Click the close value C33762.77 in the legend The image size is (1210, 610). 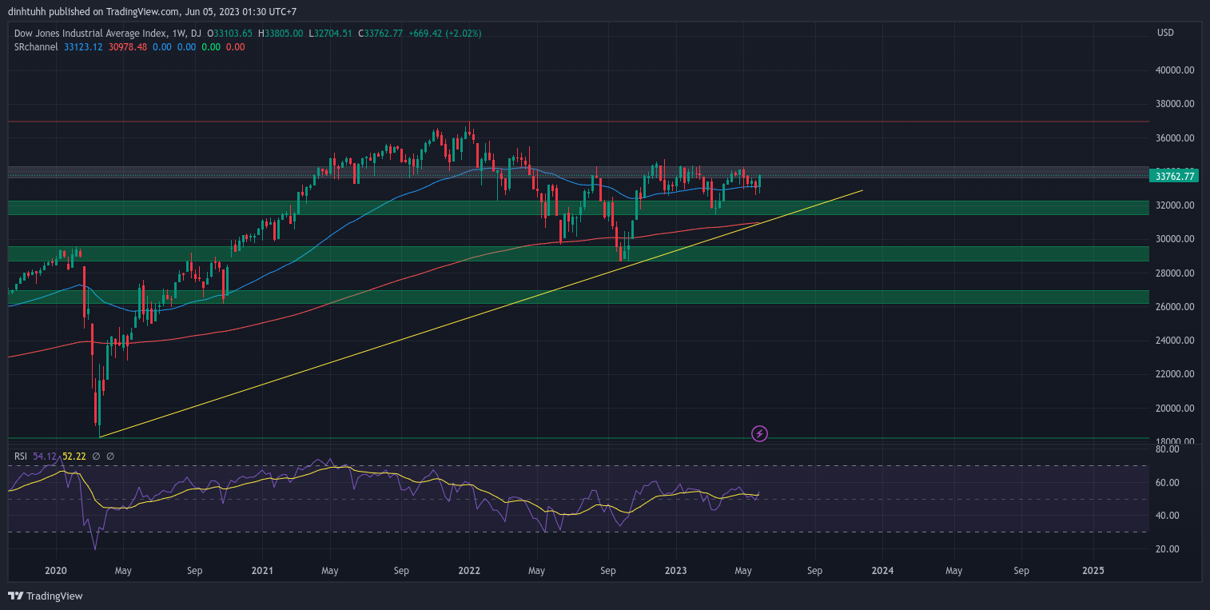380,34
